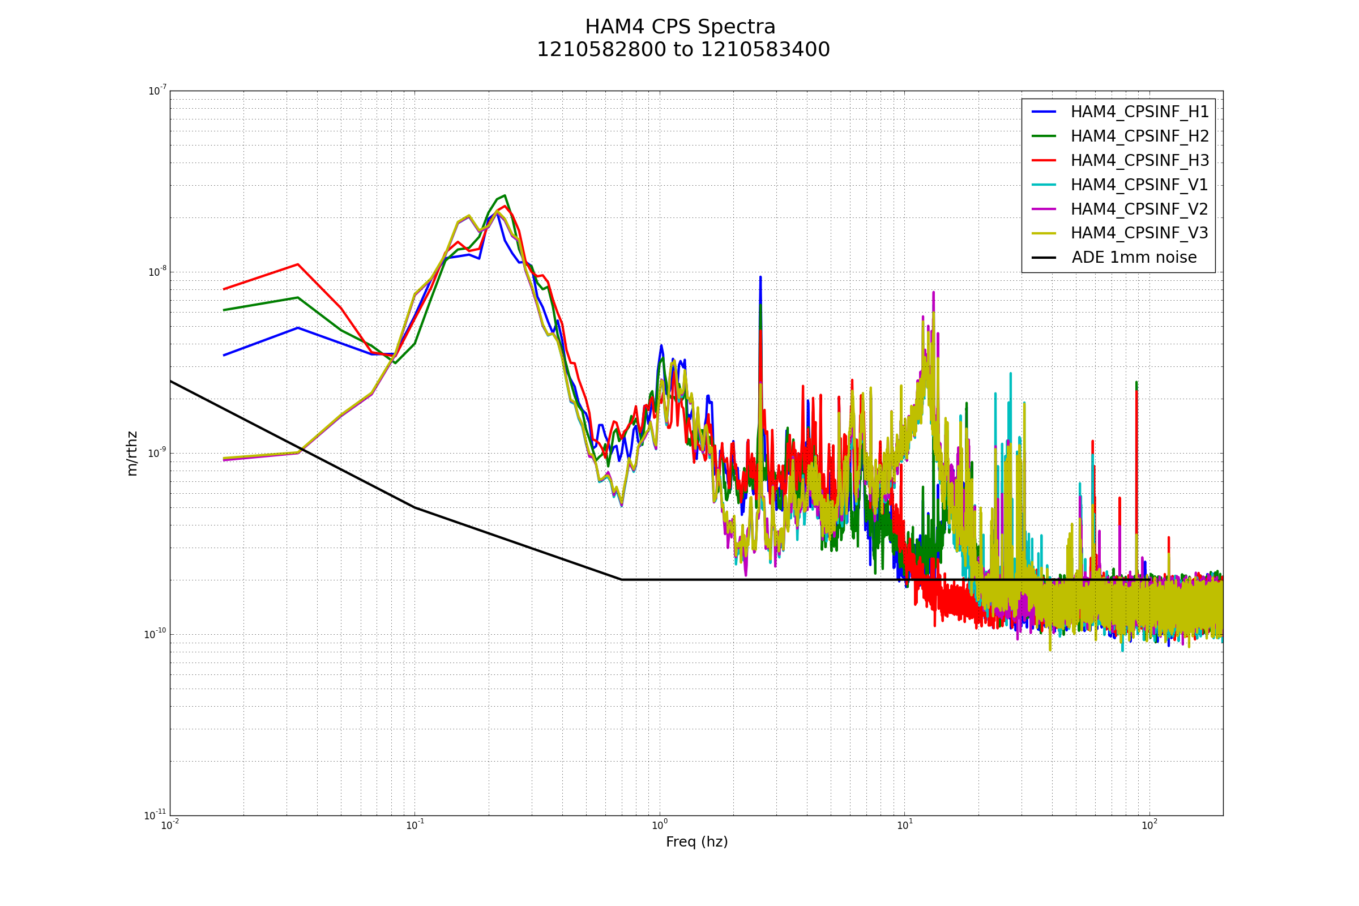Click the magenta V2 legend line swatch

click(1044, 208)
